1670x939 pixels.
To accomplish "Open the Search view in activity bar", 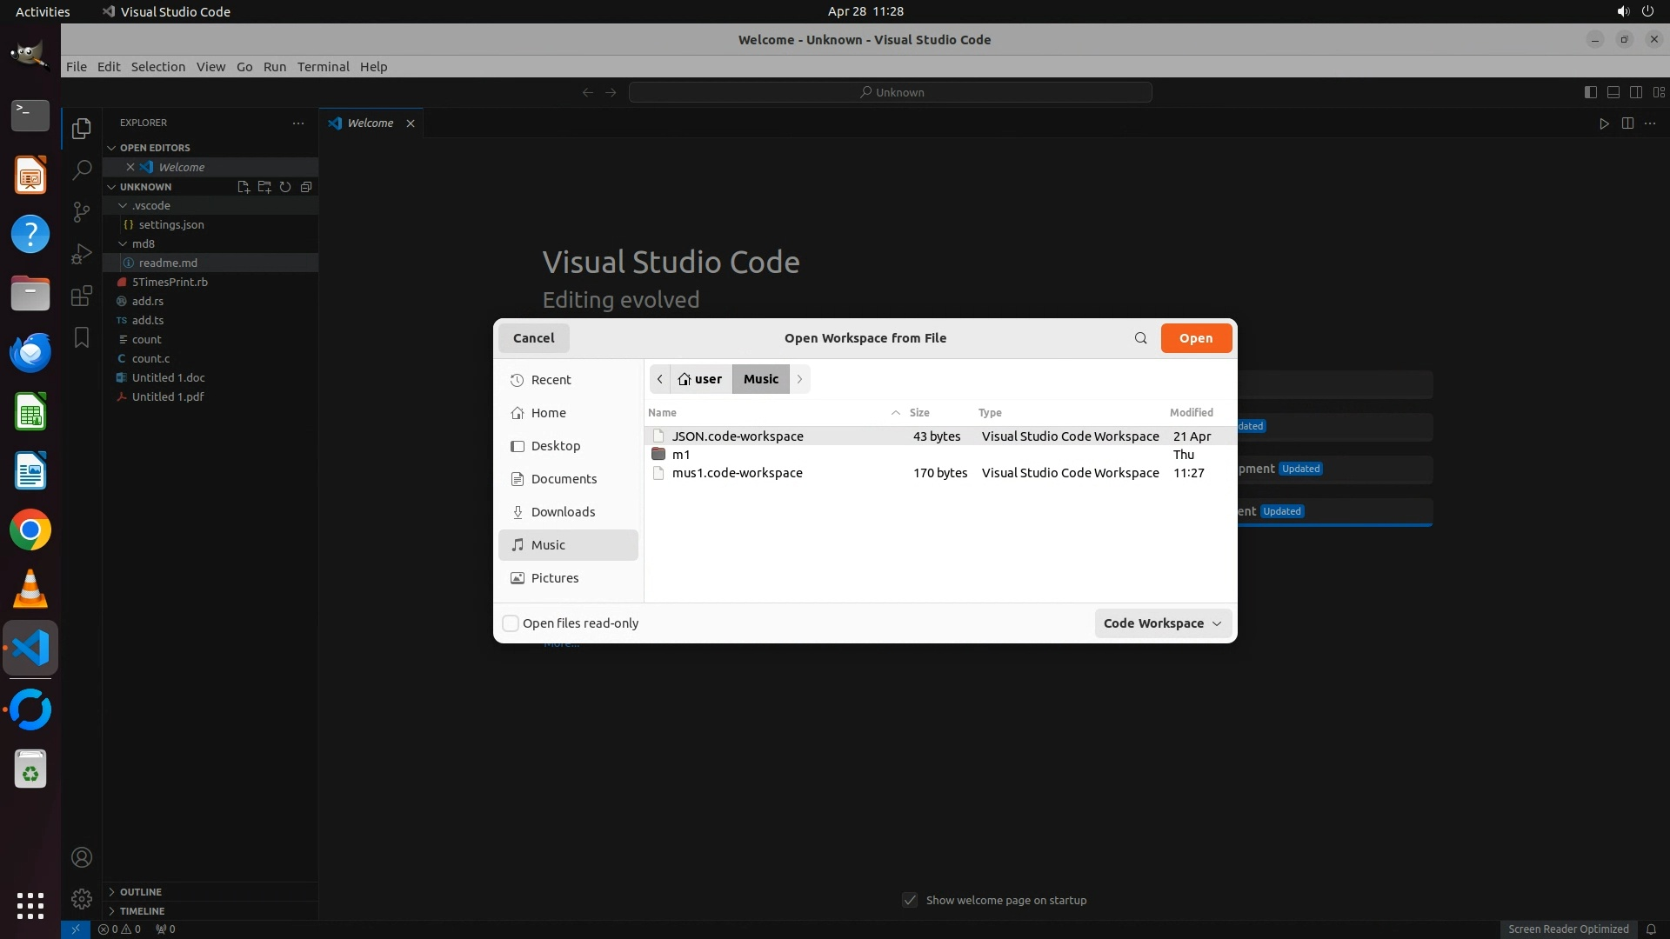I will [x=82, y=170].
